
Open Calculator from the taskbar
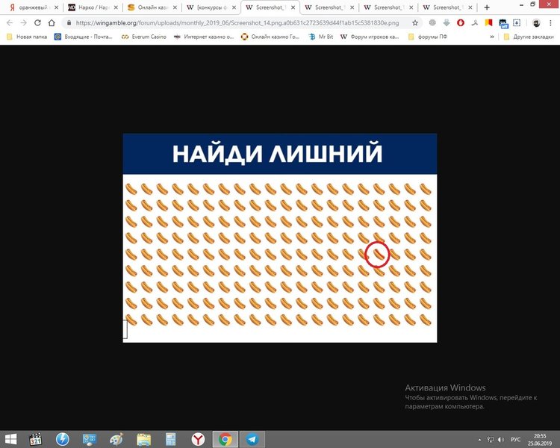point(171,439)
